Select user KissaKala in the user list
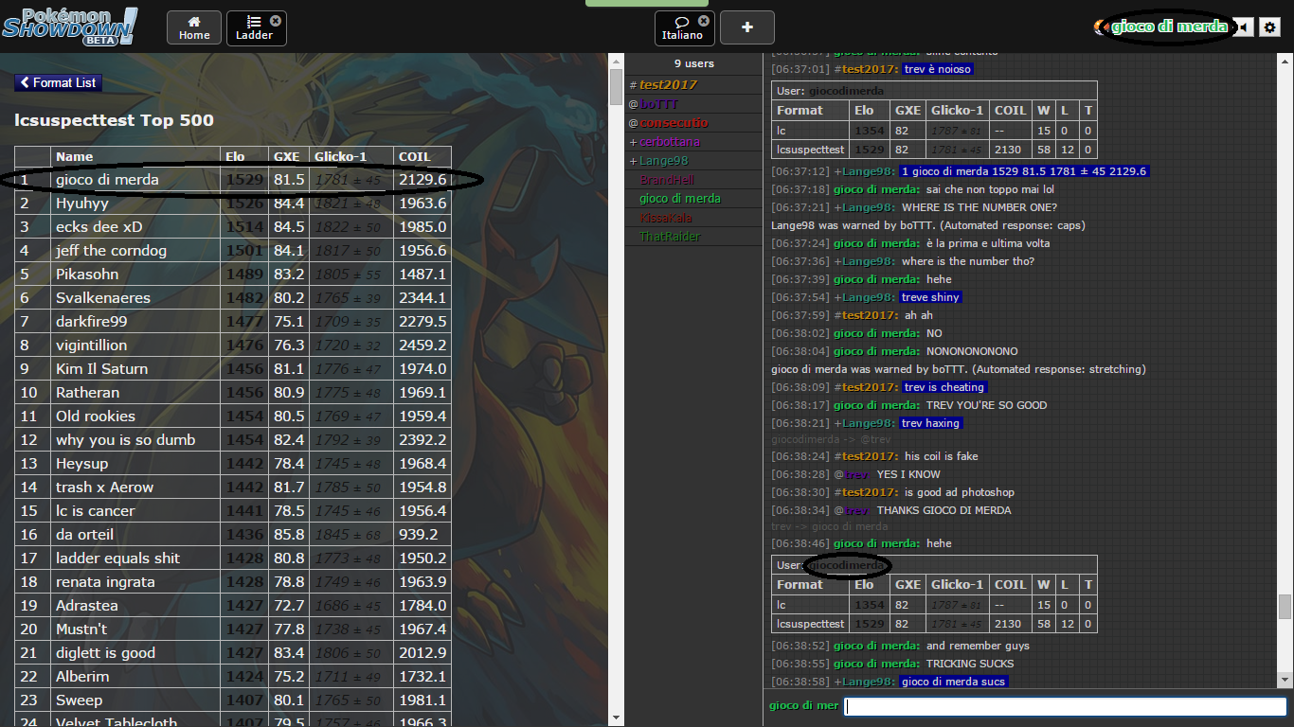Viewport: 1294px width, 727px height. coord(693,218)
